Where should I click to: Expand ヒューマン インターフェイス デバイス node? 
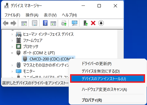point(12,34)
